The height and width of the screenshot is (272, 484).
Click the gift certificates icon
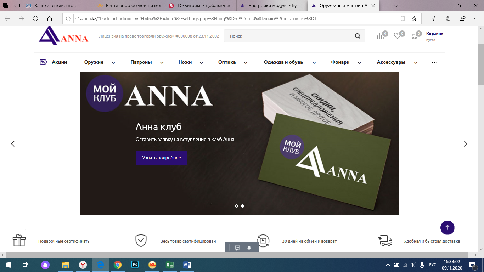[19, 241]
